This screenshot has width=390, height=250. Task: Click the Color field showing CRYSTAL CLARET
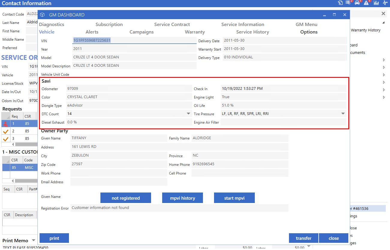point(129,97)
